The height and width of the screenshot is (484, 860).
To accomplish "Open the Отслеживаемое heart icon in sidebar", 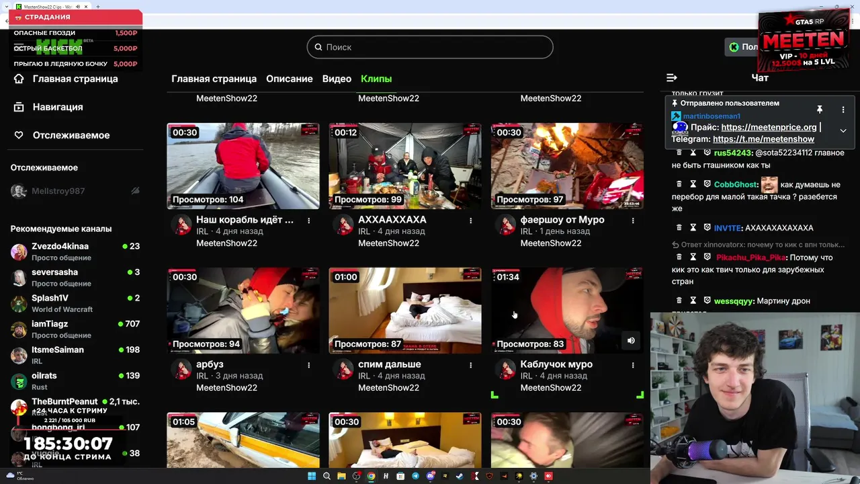I will click(x=19, y=135).
